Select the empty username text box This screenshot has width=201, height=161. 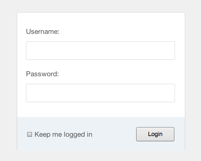[100, 51]
